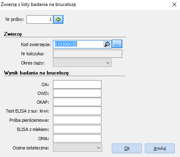
Task: Select the Próba pierścieniowa input box
Action: pos(77,120)
